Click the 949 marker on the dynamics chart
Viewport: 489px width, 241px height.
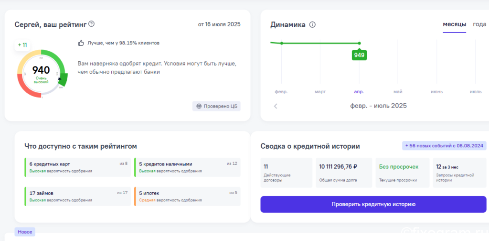click(x=359, y=55)
